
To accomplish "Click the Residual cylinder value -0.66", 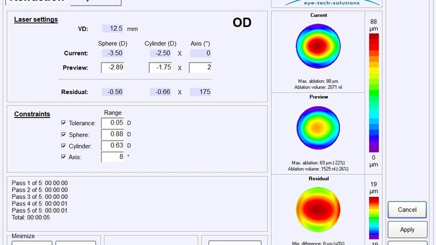I will pyautogui.click(x=160, y=92).
